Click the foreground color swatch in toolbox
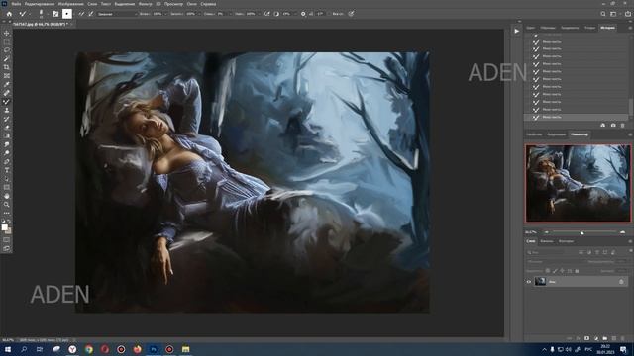Viewport: 634px width, 356px height. tap(4, 227)
